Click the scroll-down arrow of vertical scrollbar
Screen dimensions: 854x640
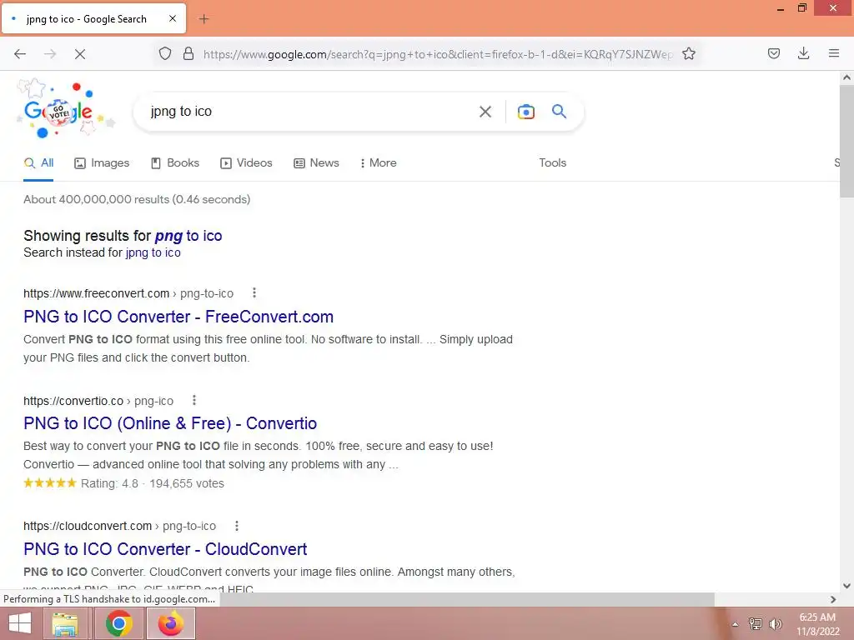(846, 586)
